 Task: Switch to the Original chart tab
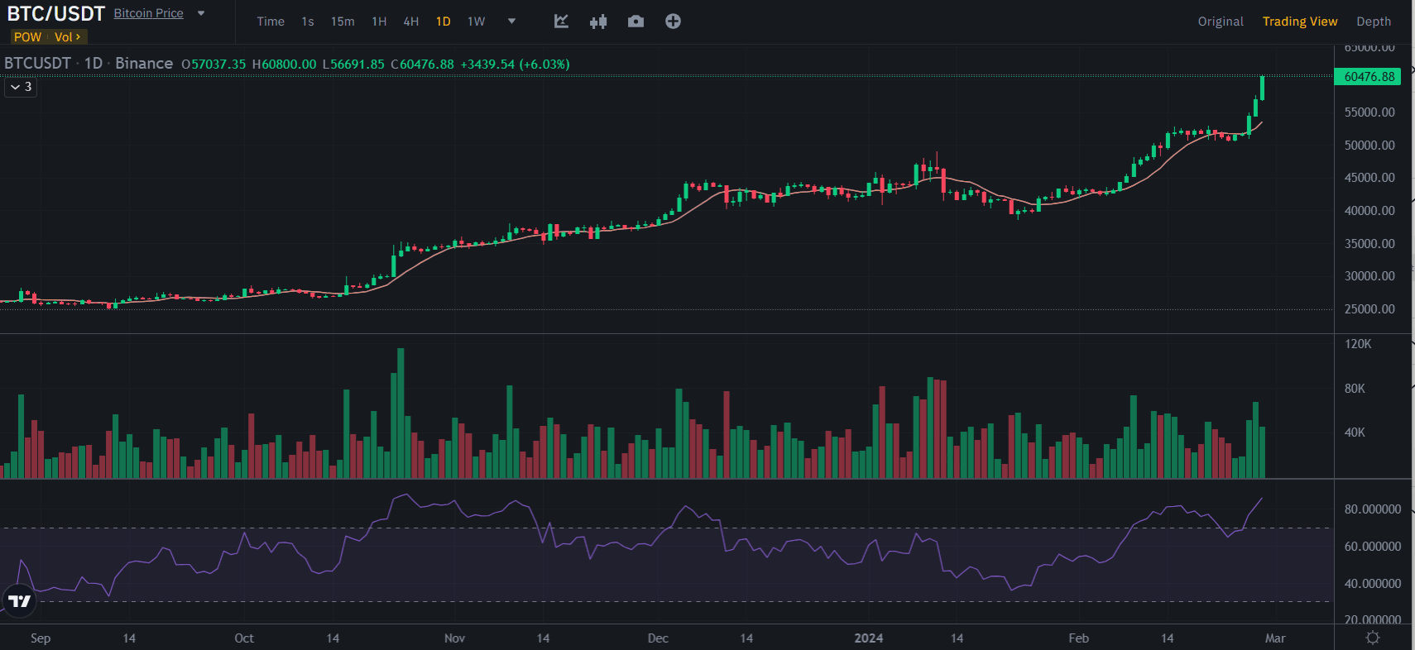(x=1220, y=22)
